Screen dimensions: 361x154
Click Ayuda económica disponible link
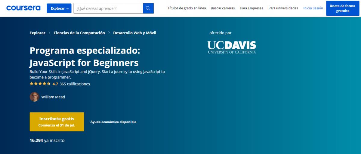tap(113, 122)
